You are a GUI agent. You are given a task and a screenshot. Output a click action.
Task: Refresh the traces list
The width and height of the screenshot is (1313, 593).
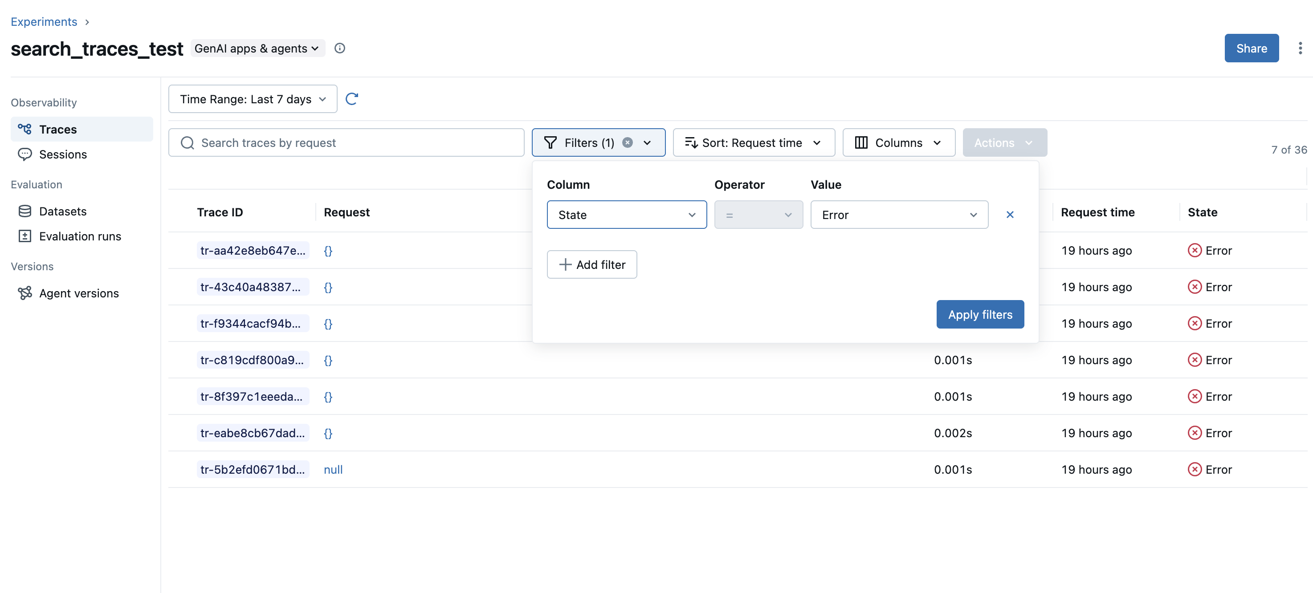coord(352,99)
